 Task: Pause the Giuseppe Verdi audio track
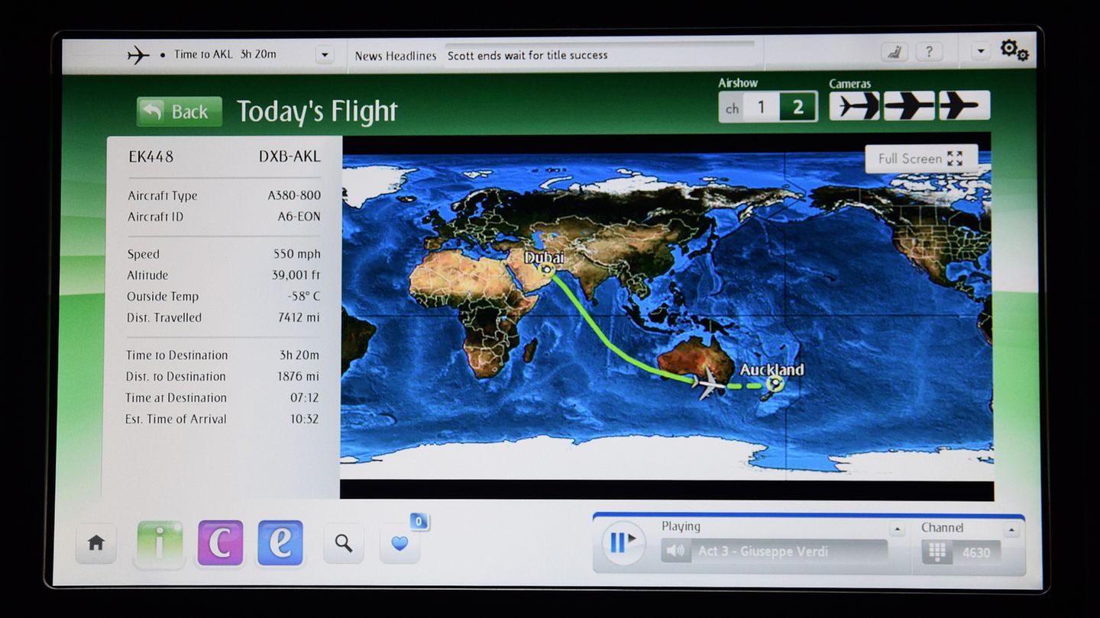pyautogui.click(x=623, y=542)
